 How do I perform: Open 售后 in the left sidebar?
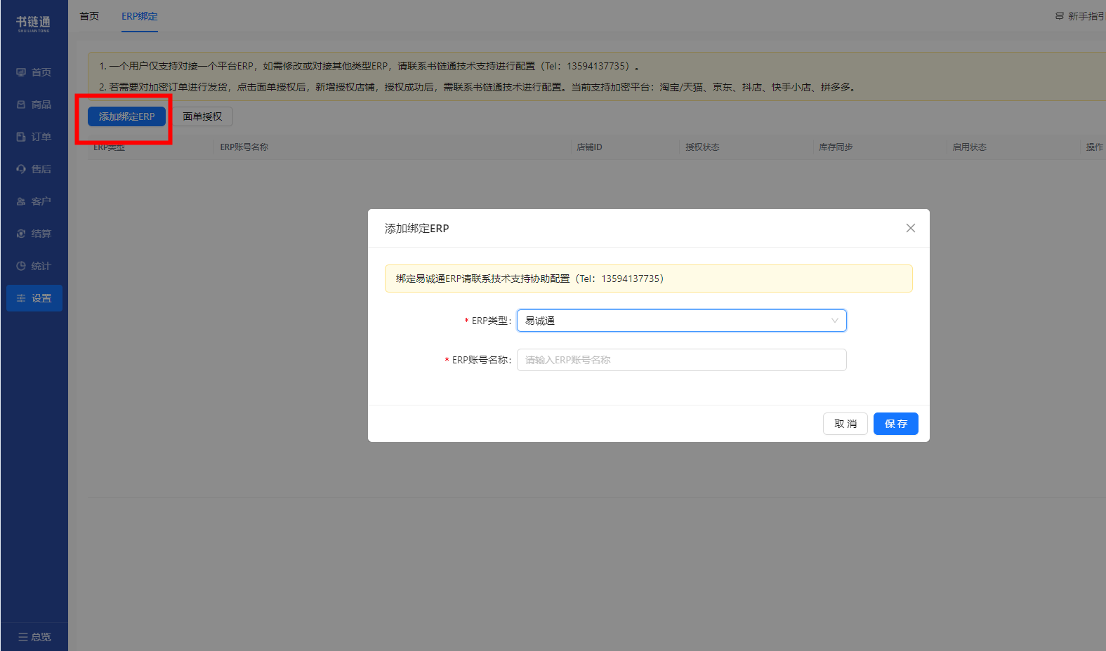34,169
